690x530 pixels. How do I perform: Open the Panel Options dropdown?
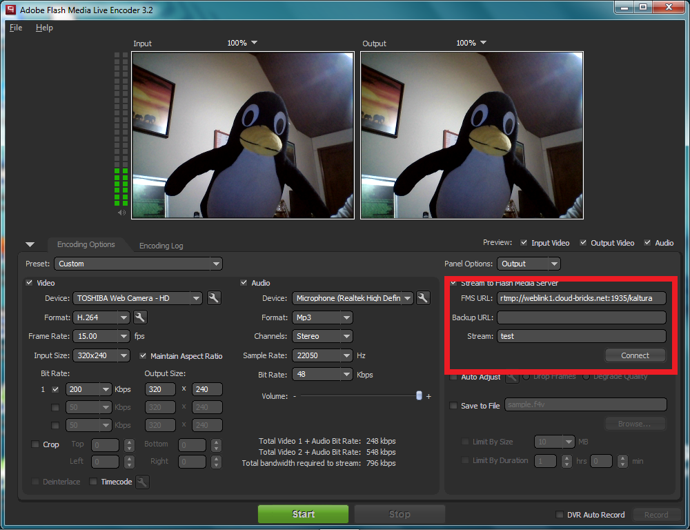click(529, 264)
